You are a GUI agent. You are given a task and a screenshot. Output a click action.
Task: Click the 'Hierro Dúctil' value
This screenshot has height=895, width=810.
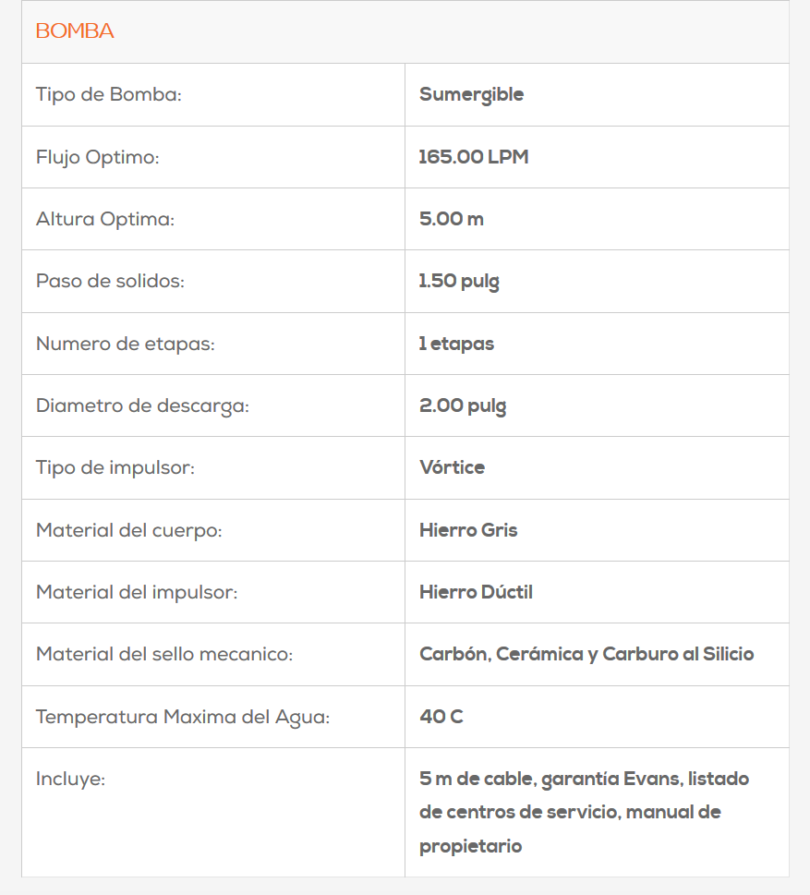point(476,592)
